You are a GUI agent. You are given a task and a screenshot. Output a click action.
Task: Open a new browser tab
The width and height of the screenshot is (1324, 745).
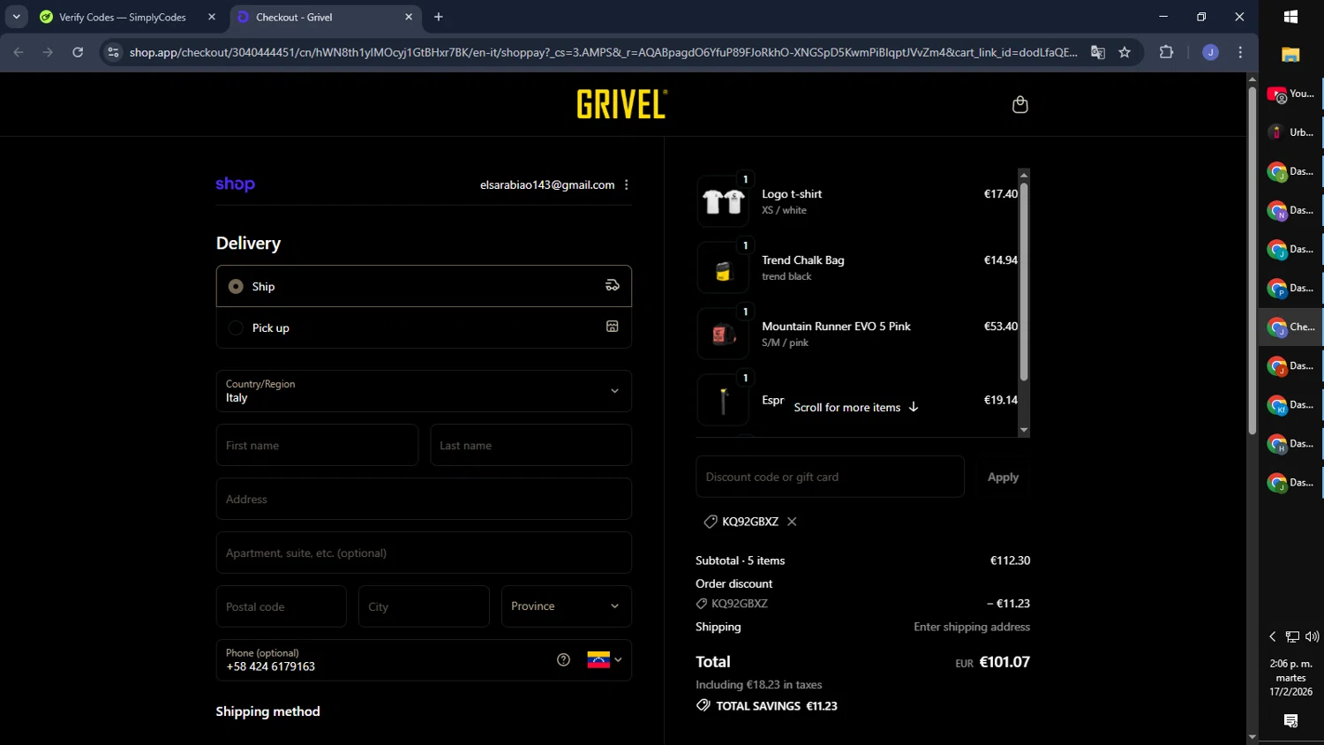439,17
